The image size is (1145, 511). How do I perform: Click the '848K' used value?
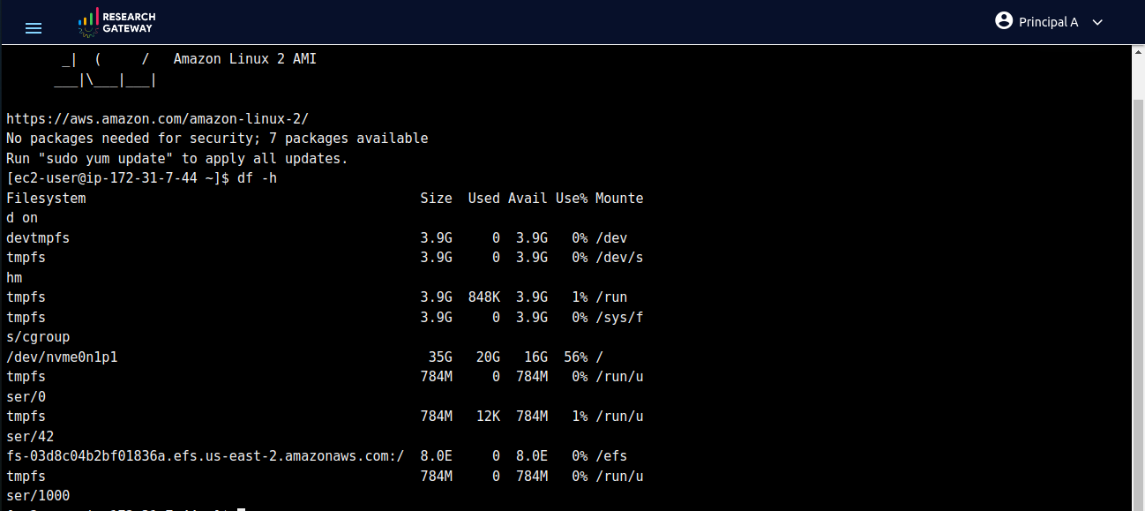click(x=483, y=297)
